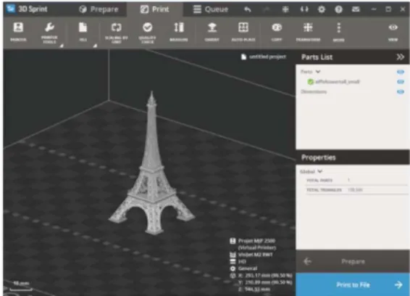The height and width of the screenshot is (296, 410).
Task: Click the VisiJet M2 material icon
Action: click(233, 255)
